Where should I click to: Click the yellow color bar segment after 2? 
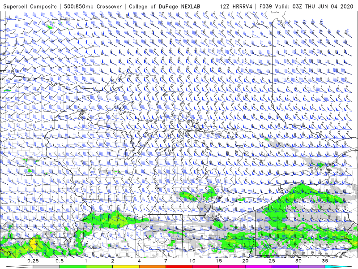click(126, 267)
